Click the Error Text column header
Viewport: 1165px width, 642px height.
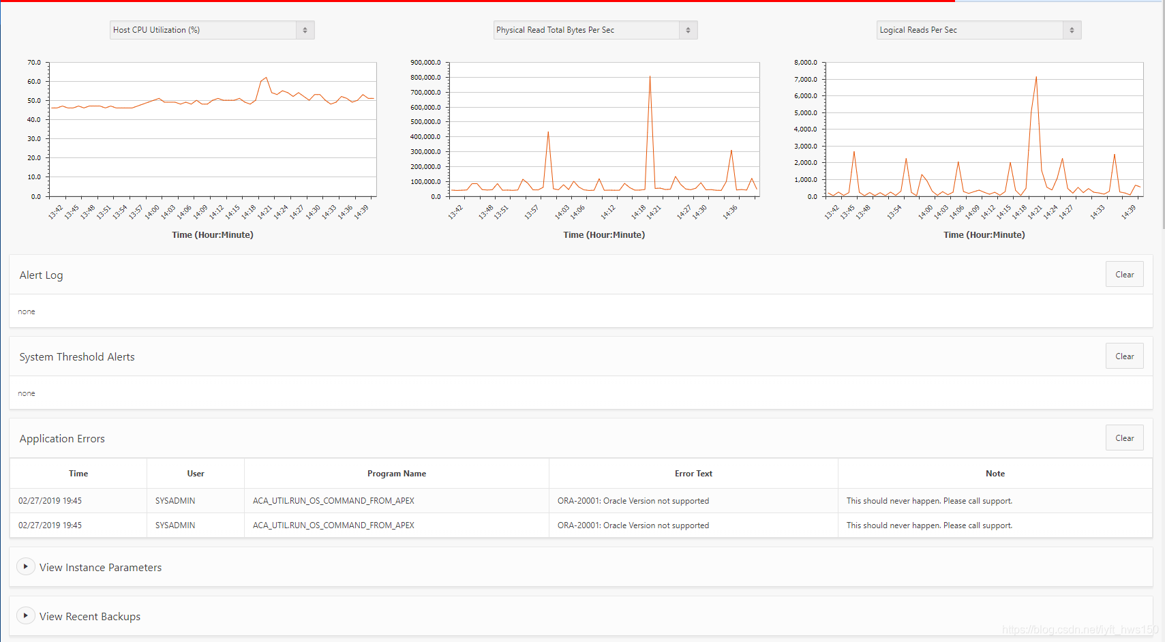[693, 474]
